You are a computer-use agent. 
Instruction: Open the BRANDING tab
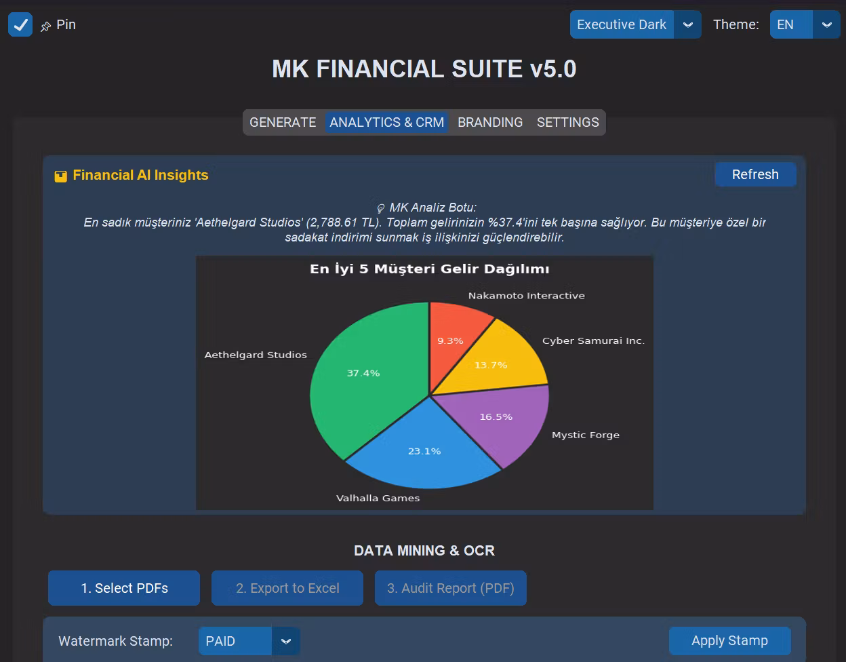(x=489, y=123)
